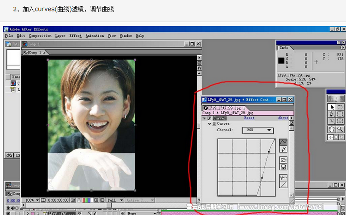Open the Window menu
Image resolution: width=346 pixels, height=215 pixels.
[126, 36]
